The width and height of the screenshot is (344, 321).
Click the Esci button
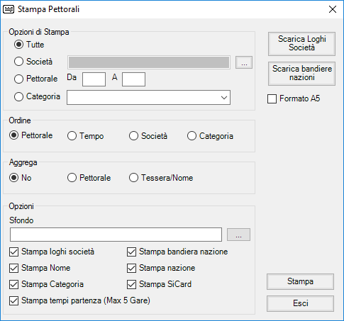point(300,303)
